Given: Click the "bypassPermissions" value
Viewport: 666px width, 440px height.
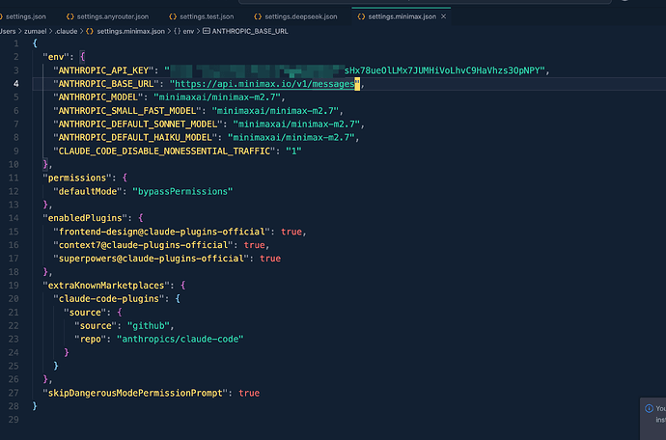Looking at the screenshot, I should pyautogui.click(x=182, y=192).
